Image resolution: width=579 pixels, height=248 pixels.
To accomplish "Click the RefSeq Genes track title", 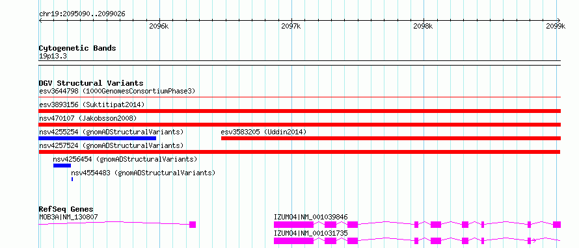I will pyautogui.click(x=66, y=209).
